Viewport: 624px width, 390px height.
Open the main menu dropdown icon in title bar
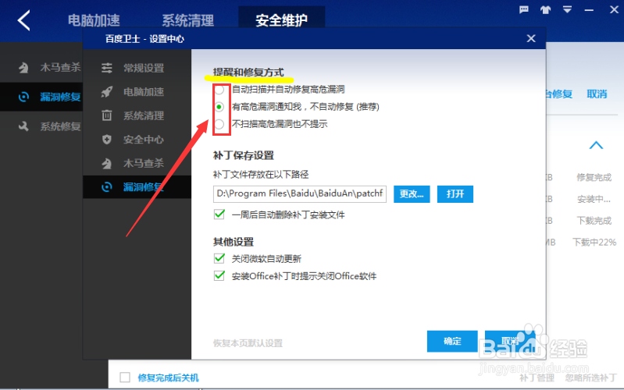click(x=567, y=9)
